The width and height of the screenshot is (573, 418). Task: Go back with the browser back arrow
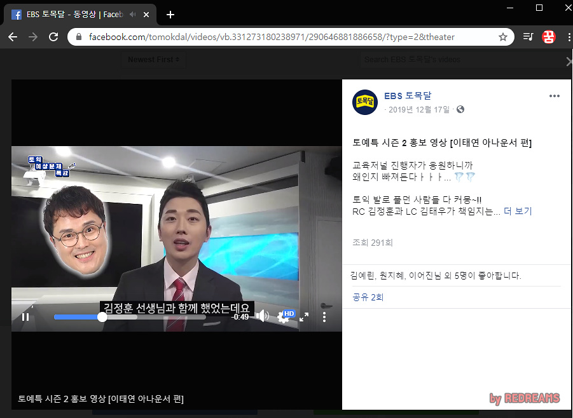[13, 37]
